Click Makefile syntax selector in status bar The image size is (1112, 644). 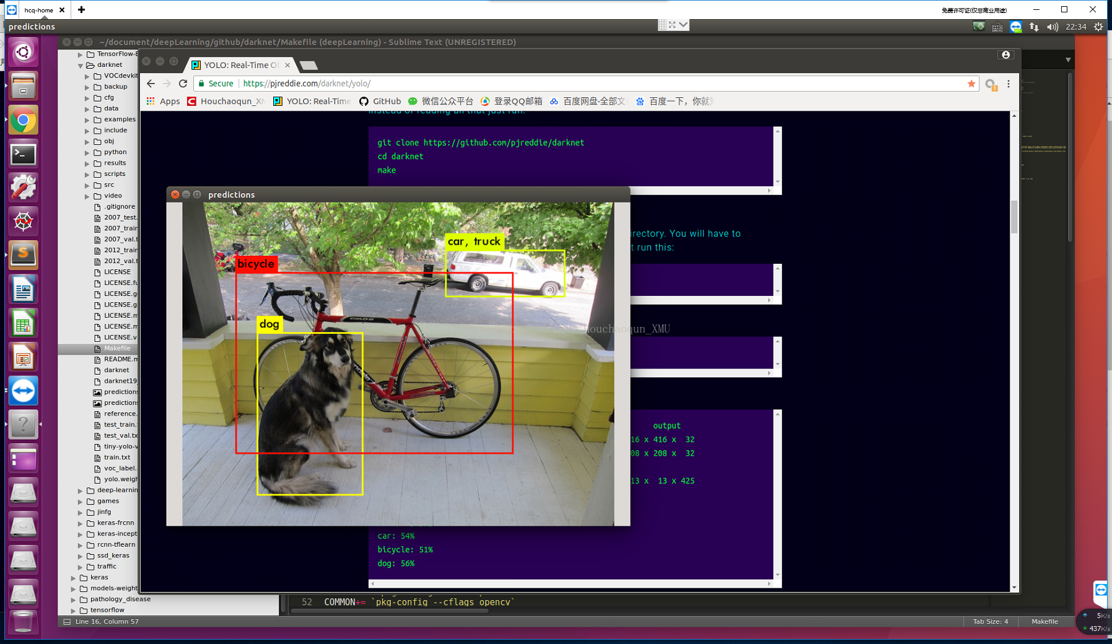pos(1044,622)
